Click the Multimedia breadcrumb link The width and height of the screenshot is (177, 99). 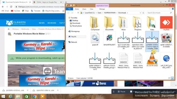click(x=25, y=29)
